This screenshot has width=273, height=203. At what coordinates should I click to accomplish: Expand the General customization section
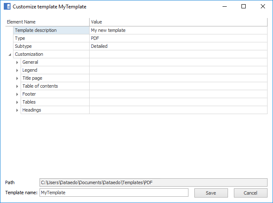(x=17, y=62)
